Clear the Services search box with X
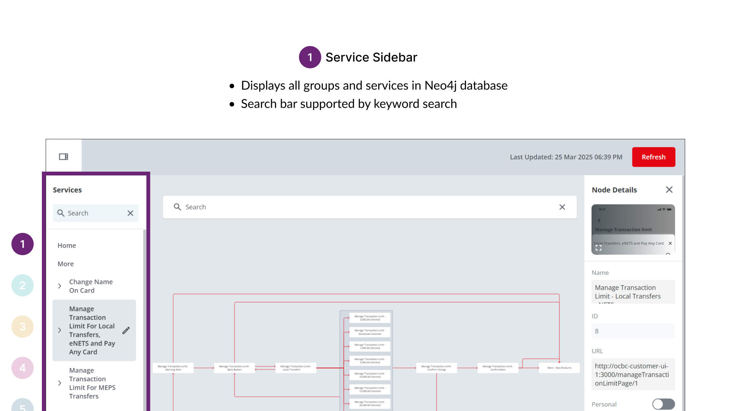 (130, 213)
